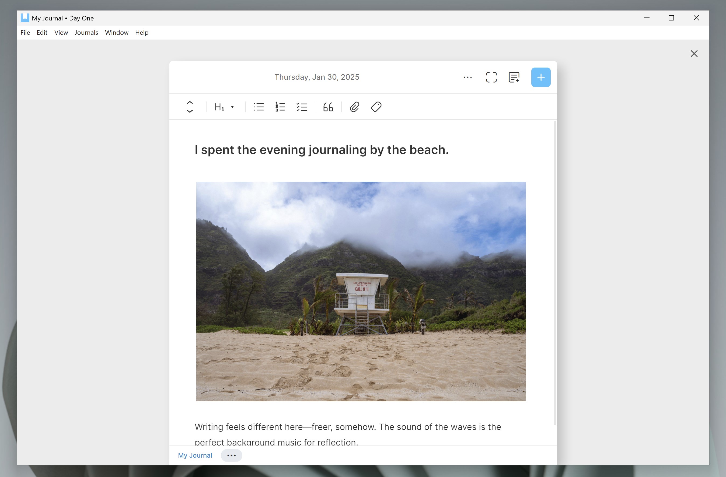The image size is (726, 477).
Task: Collapse the formatting toolbar with chevrons
Action: coord(190,107)
